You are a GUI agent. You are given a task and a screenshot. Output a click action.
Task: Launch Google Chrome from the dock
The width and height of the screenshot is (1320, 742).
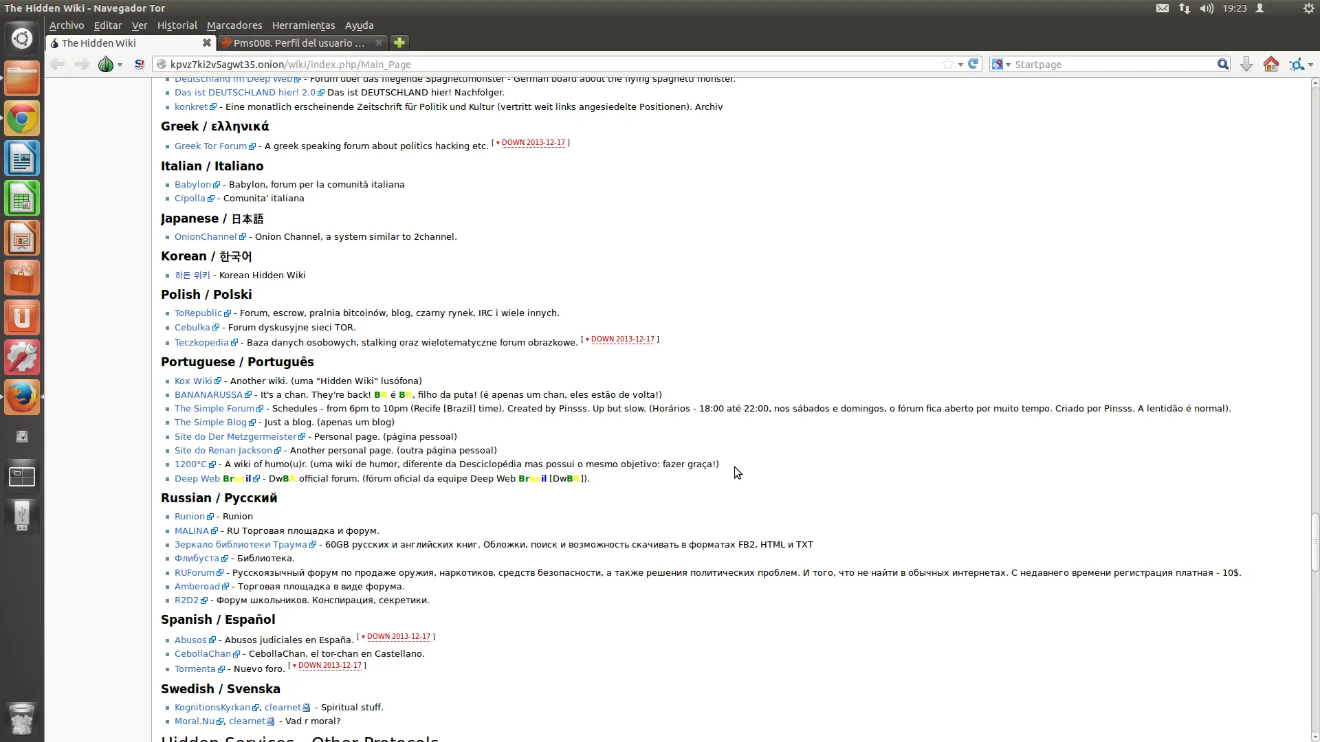click(22, 118)
